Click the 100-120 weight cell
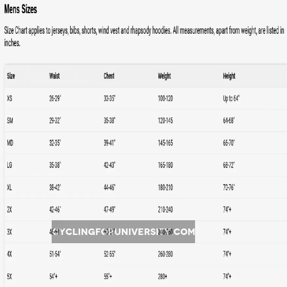287x287 pixels. tap(165, 98)
